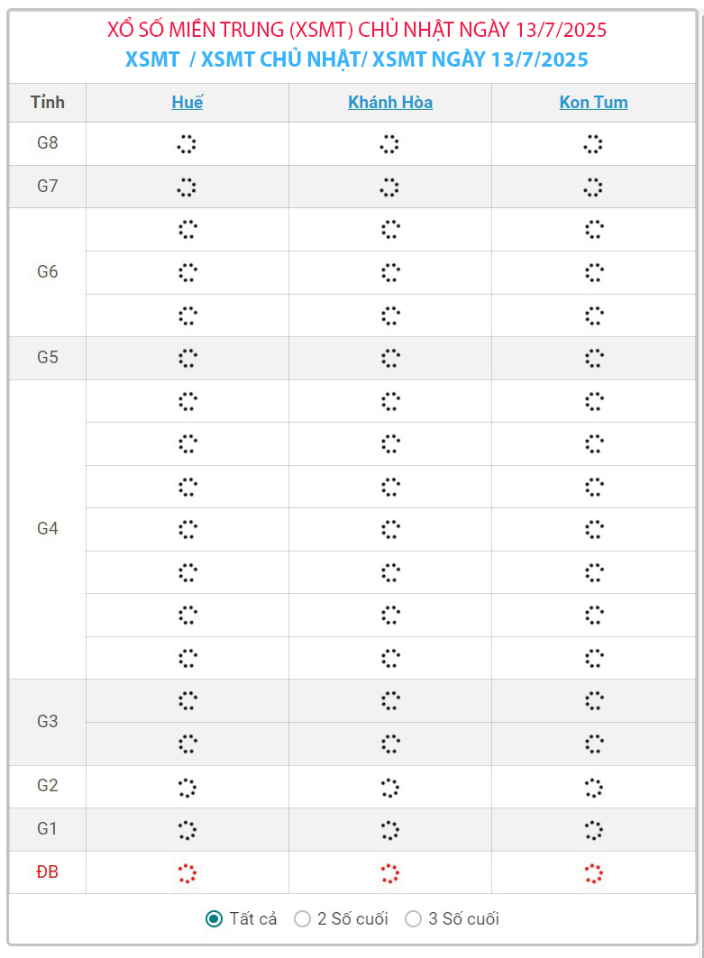Click the Kon Tum G2 loading spinner
The width and height of the screenshot is (704, 958).
[x=593, y=788]
